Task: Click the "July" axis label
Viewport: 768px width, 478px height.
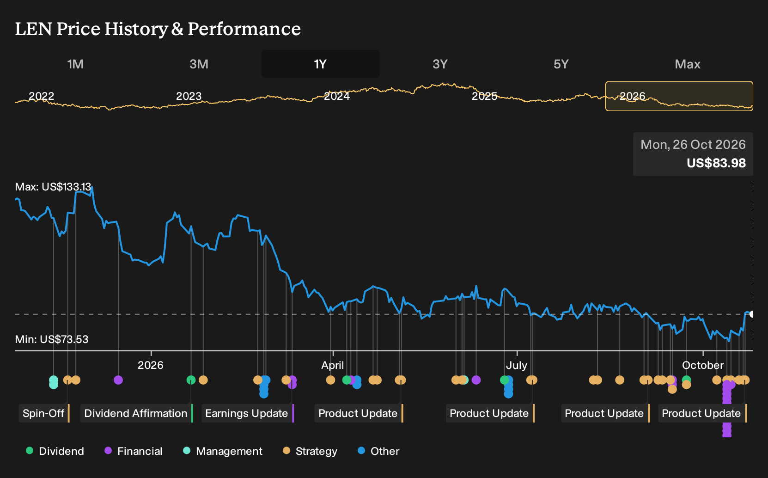Action: [517, 365]
